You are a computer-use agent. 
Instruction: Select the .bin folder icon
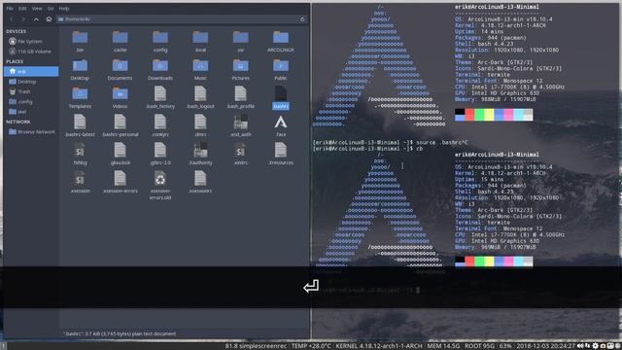pyautogui.click(x=80, y=38)
